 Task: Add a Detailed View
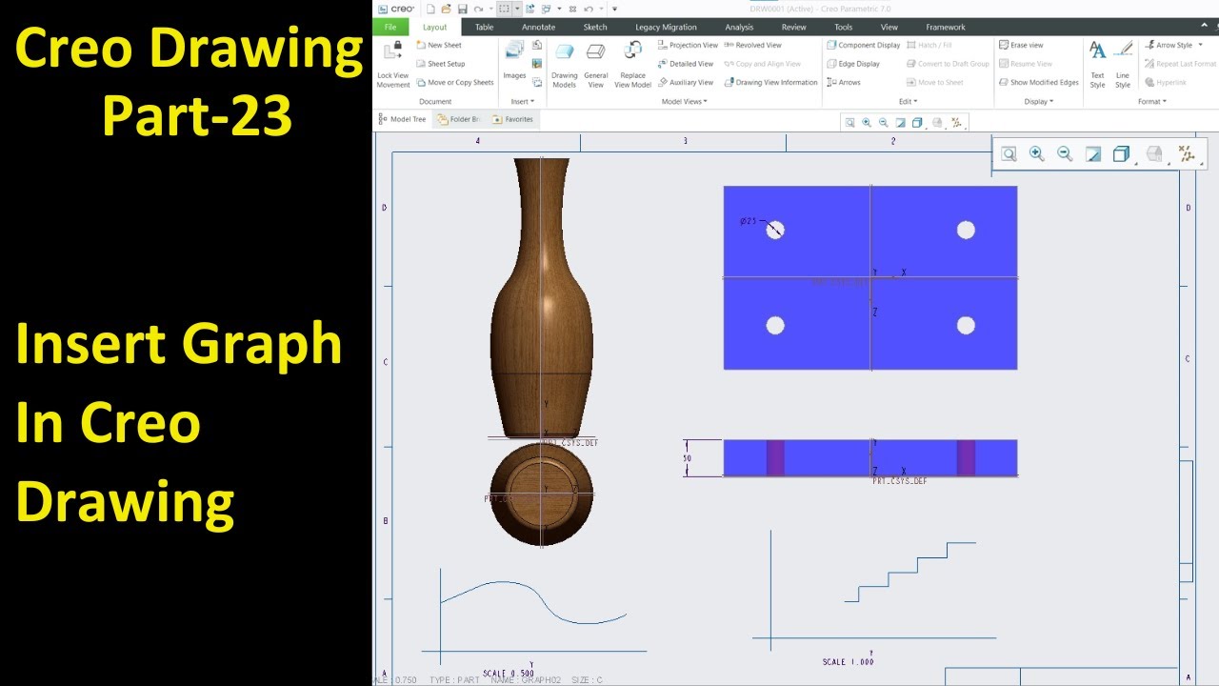pyautogui.click(x=686, y=64)
